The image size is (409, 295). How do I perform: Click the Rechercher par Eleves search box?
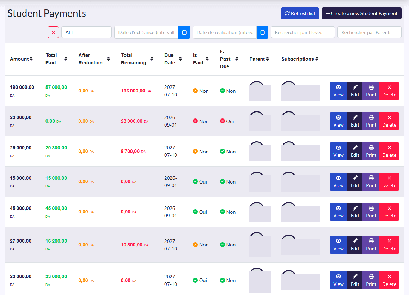coord(303,32)
